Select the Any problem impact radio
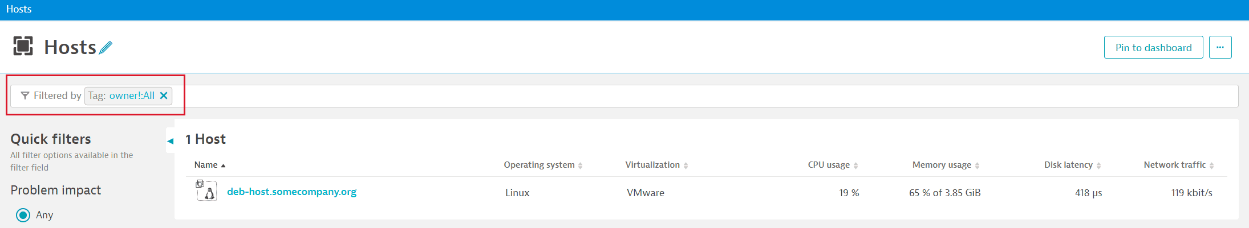This screenshot has height=228, width=1249. point(23,215)
